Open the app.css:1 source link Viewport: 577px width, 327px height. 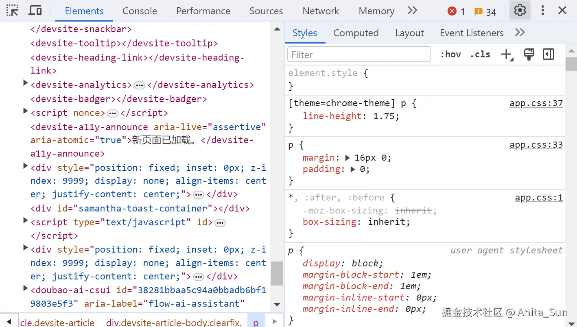point(539,198)
